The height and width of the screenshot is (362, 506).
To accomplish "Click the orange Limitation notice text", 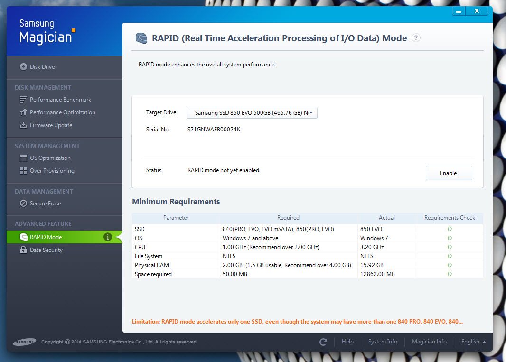I will pos(297,322).
